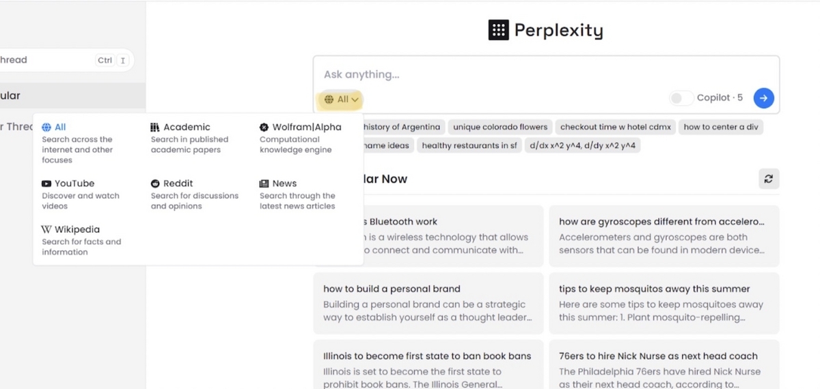Select the All focus option

click(60, 127)
